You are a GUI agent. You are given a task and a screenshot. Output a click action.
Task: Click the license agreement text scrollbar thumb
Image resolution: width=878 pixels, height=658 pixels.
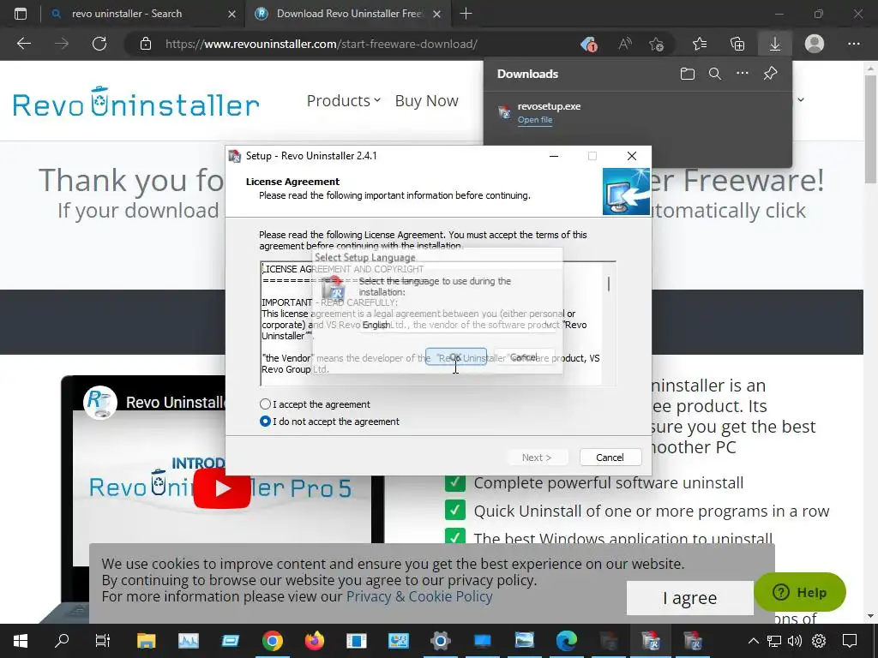[609, 284]
